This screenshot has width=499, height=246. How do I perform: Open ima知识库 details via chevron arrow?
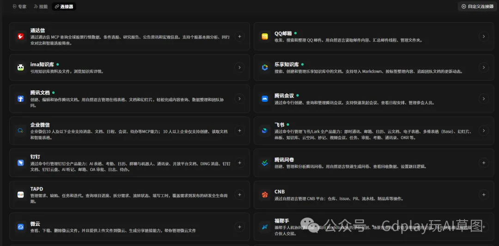click(239, 67)
